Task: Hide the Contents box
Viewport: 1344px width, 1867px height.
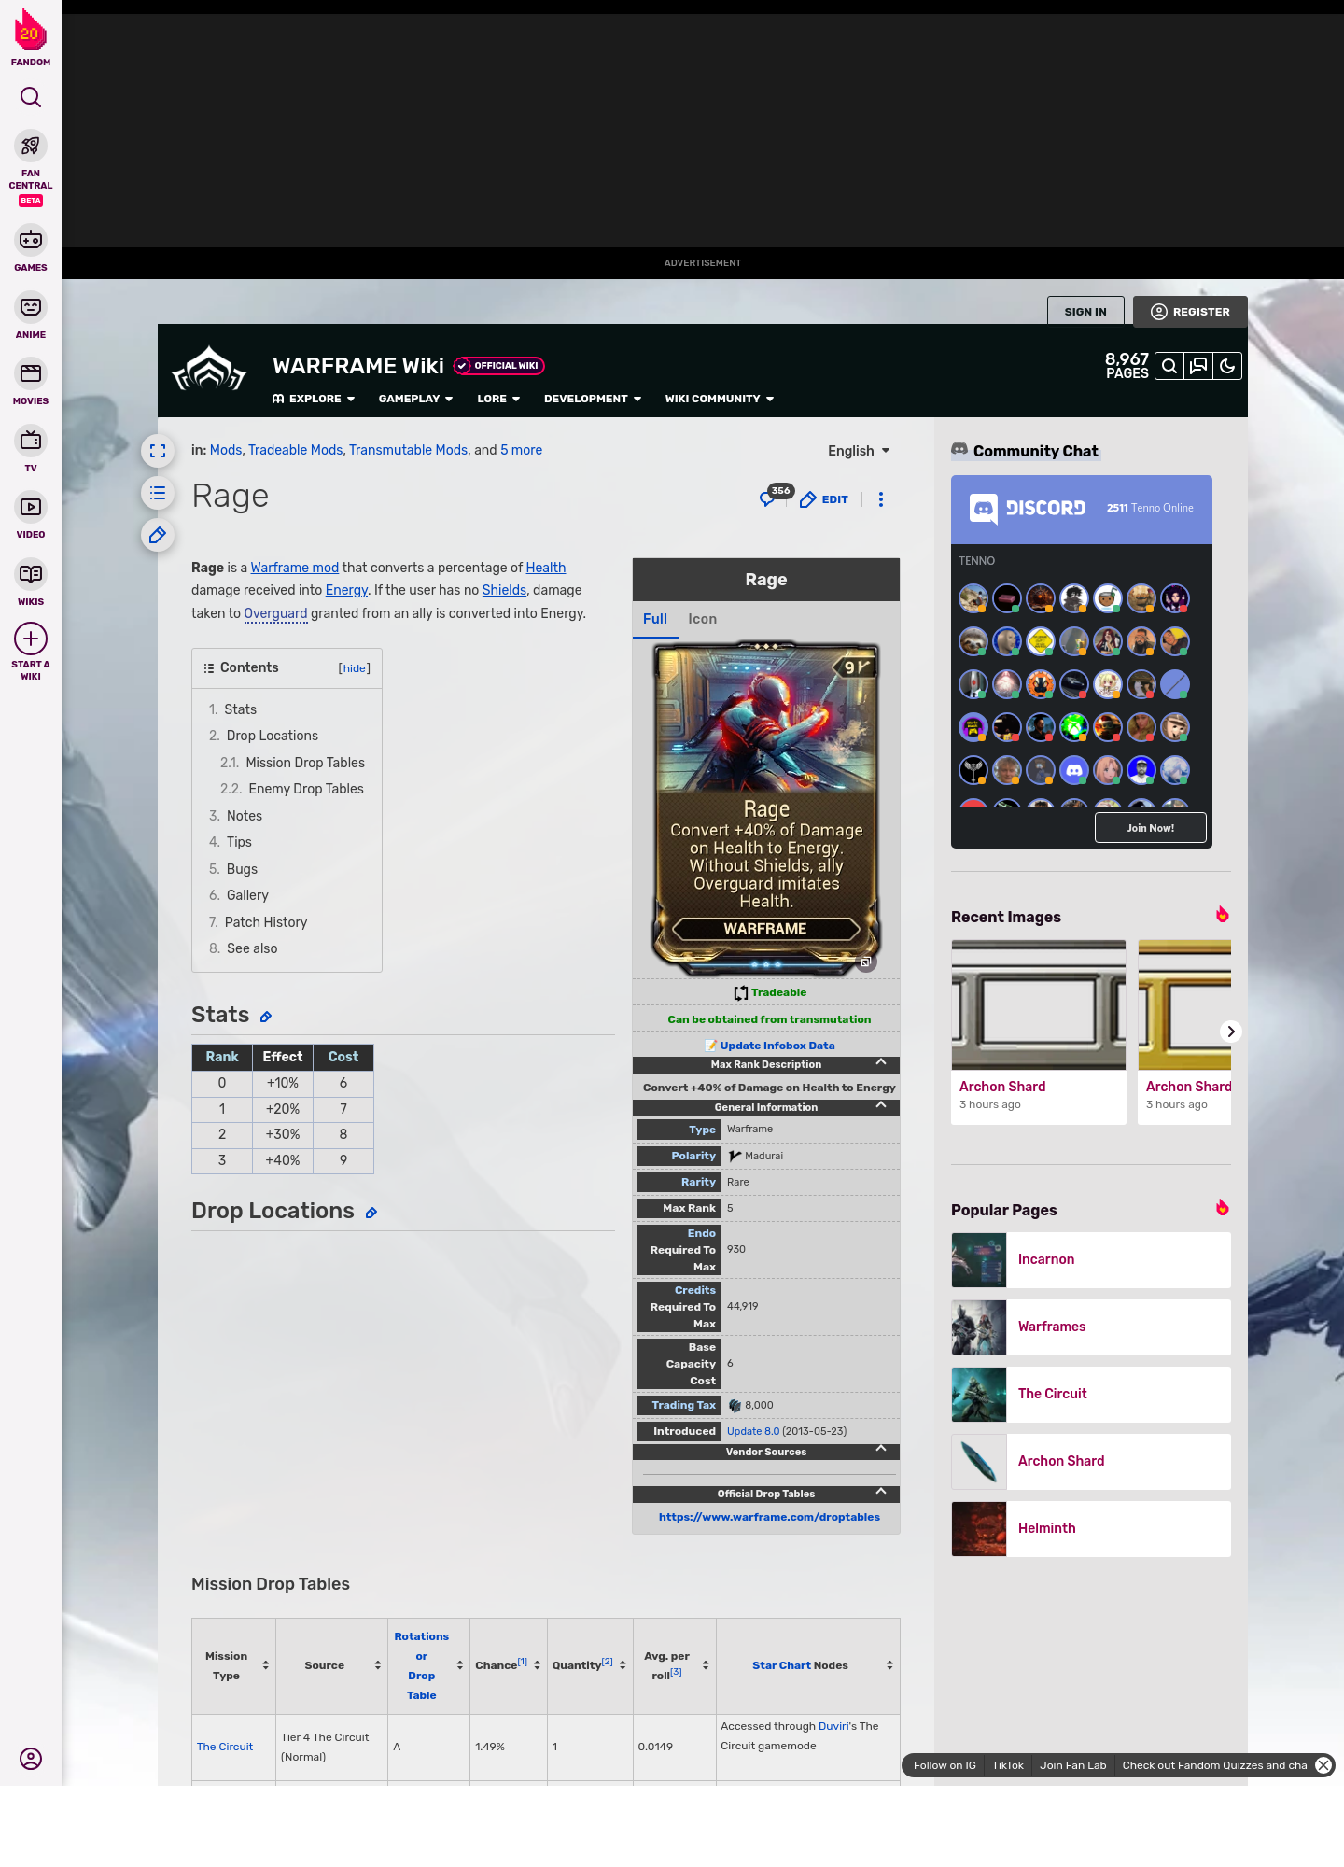Action: (354, 668)
